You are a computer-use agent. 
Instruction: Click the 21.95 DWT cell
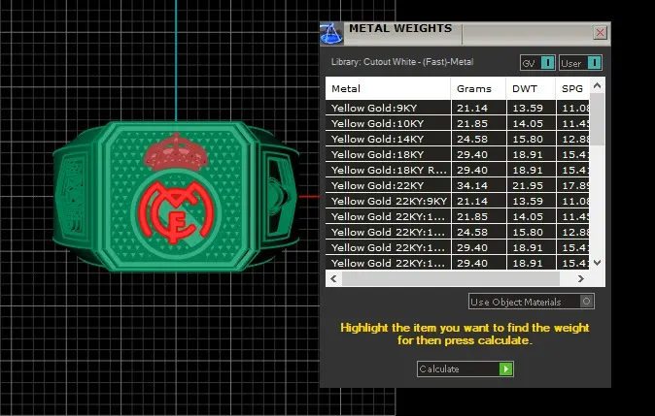coord(531,185)
